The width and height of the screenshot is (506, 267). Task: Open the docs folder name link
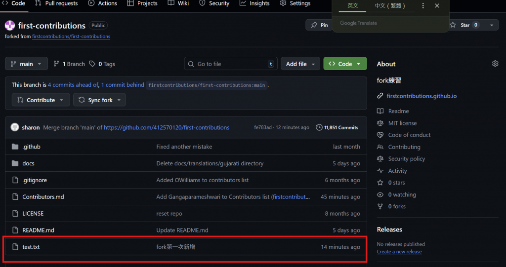click(28, 163)
